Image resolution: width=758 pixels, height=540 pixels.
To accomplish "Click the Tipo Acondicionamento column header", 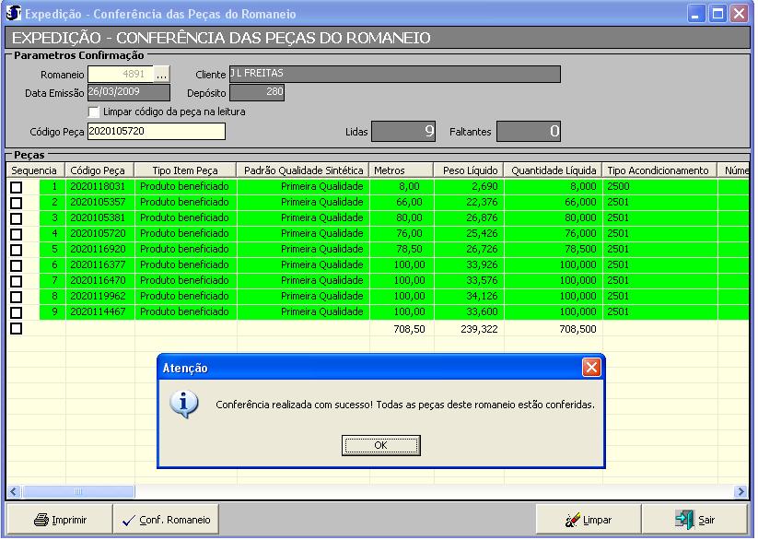I will pos(658,170).
